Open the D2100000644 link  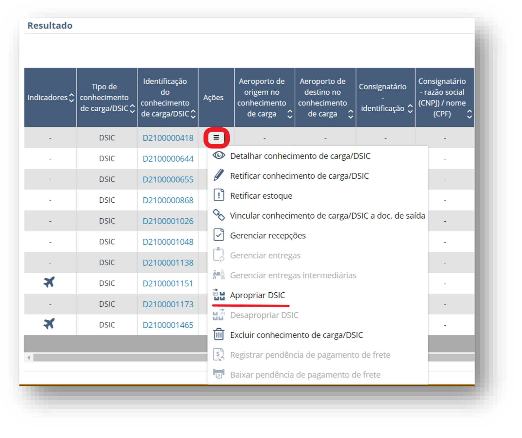pyautogui.click(x=168, y=159)
